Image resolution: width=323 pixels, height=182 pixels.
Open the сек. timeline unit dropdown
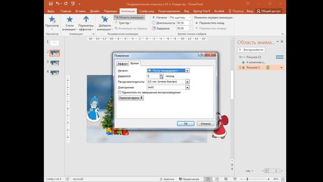pyautogui.click(x=249, y=171)
